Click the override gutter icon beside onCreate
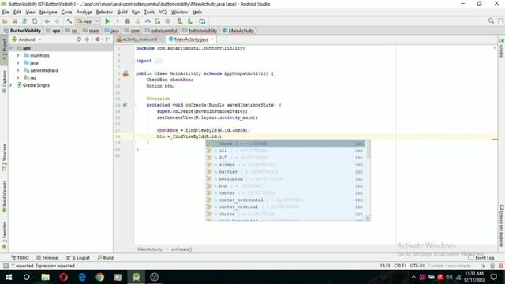Viewport: 505px width, 284px height. [125, 105]
